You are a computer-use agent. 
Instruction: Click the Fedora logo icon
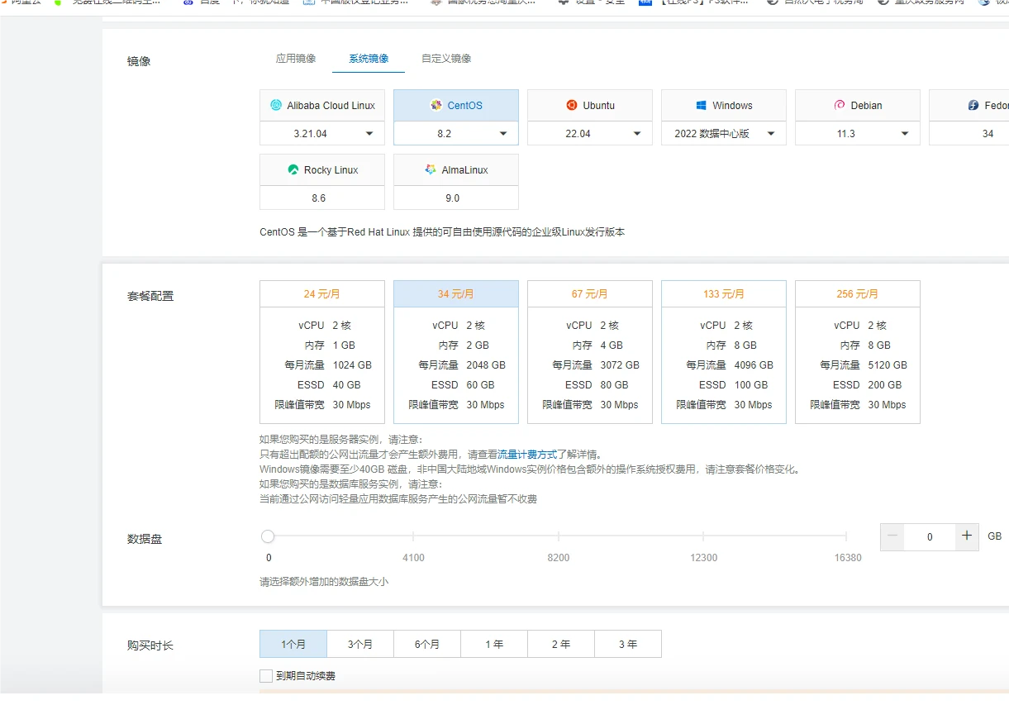[x=974, y=105]
